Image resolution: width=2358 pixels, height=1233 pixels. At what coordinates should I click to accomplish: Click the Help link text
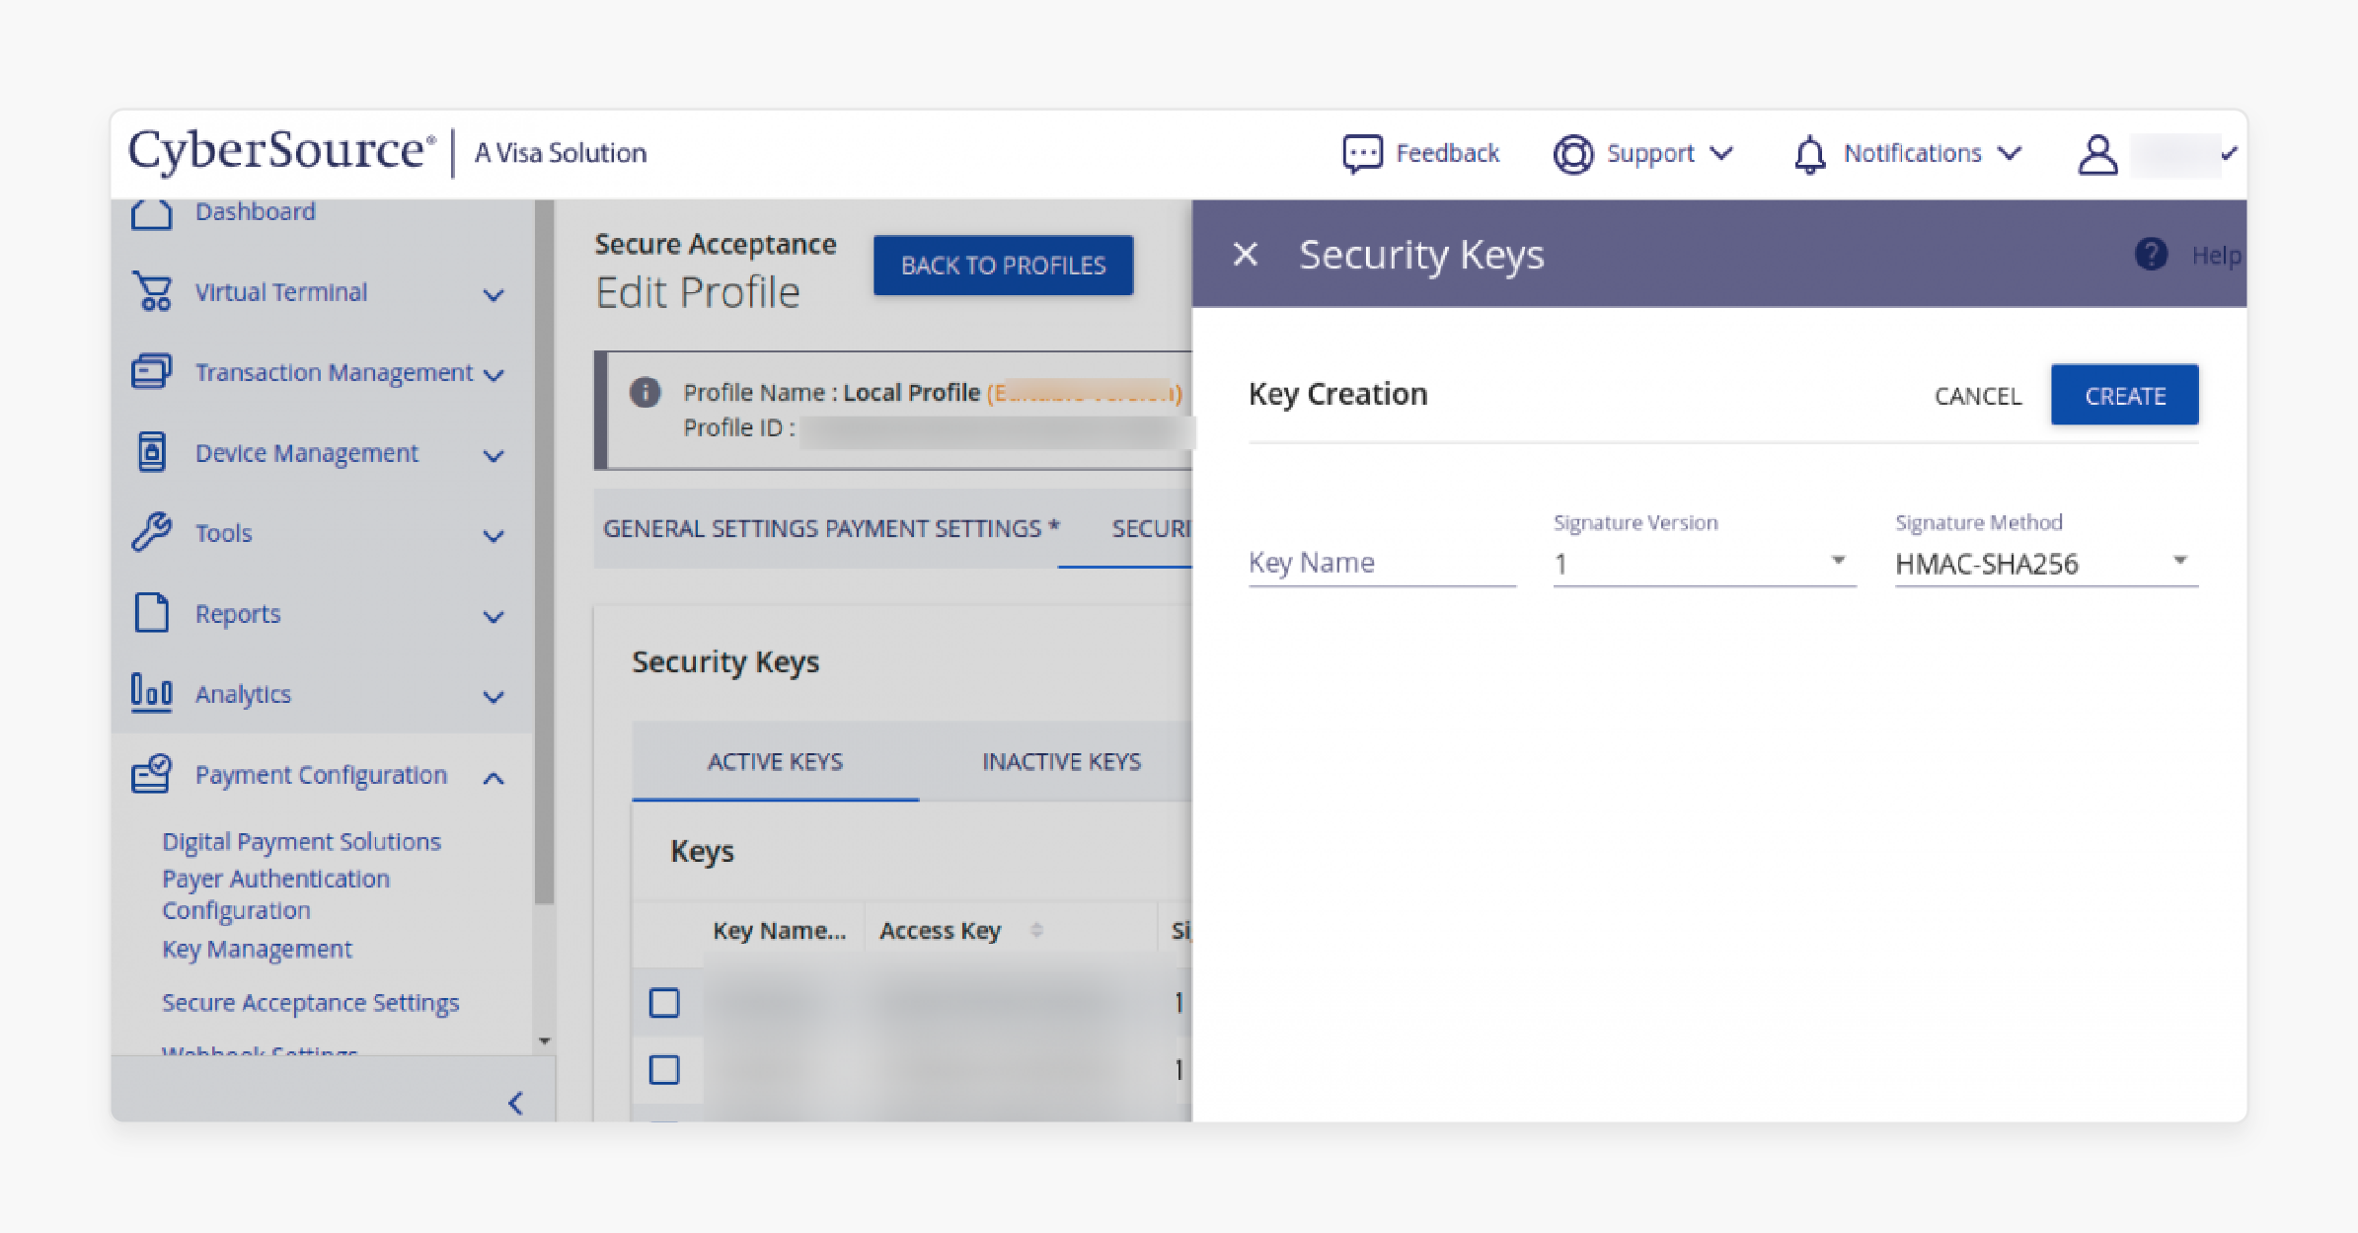(2216, 256)
